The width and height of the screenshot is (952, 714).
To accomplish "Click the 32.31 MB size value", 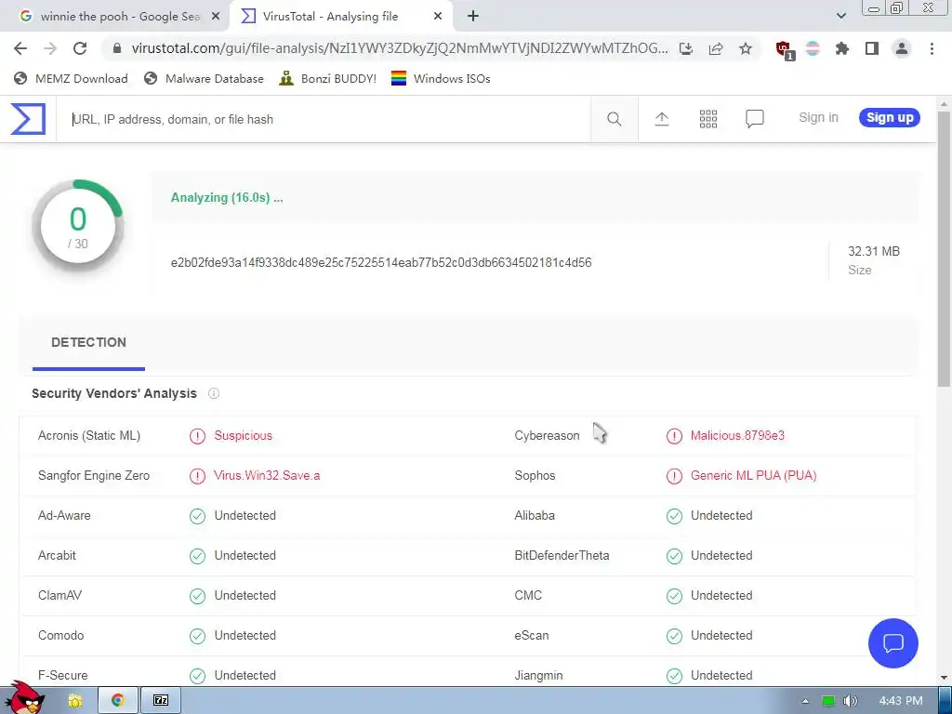I will click(874, 251).
